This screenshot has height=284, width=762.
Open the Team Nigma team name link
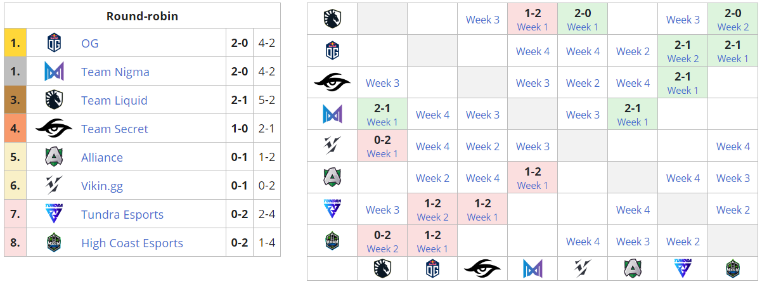[115, 72]
